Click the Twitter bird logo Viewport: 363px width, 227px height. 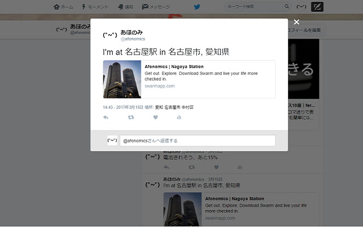[197, 7]
